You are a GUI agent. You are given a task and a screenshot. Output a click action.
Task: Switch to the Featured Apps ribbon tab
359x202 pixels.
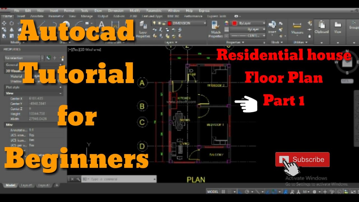pyautogui.click(x=152, y=16)
